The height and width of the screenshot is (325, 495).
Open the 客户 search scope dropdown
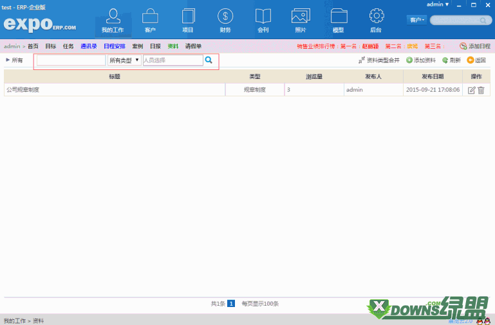click(416, 20)
